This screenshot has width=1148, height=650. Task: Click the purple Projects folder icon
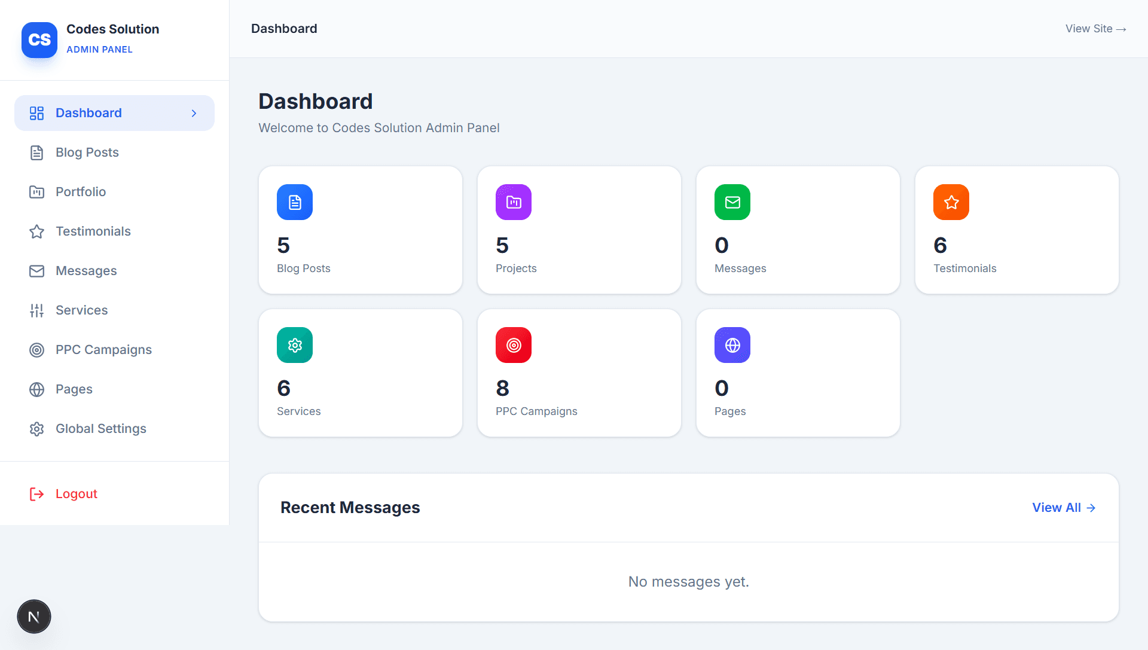[514, 202]
